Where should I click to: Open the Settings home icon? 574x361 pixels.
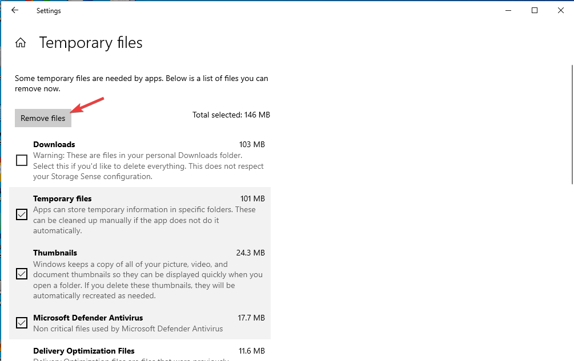(21, 43)
